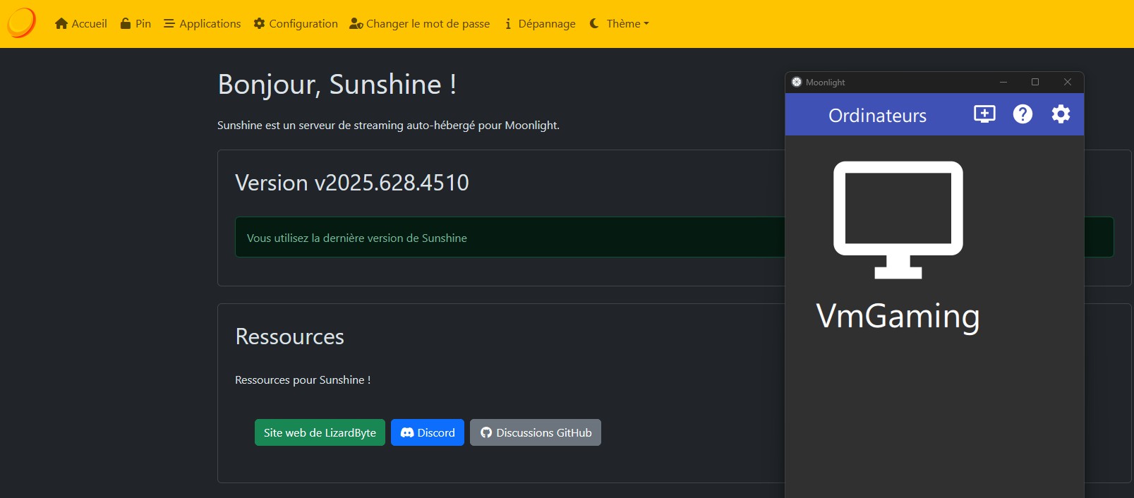Click the home icon beside Accueil
1134x498 pixels.
tap(61, 24)
